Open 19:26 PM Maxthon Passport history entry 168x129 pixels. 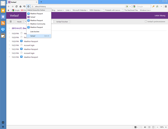(x=31, y=41)
